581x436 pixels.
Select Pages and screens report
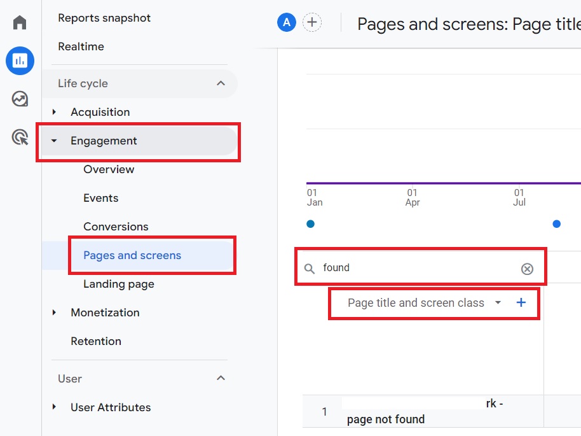(x=132, y=255)
